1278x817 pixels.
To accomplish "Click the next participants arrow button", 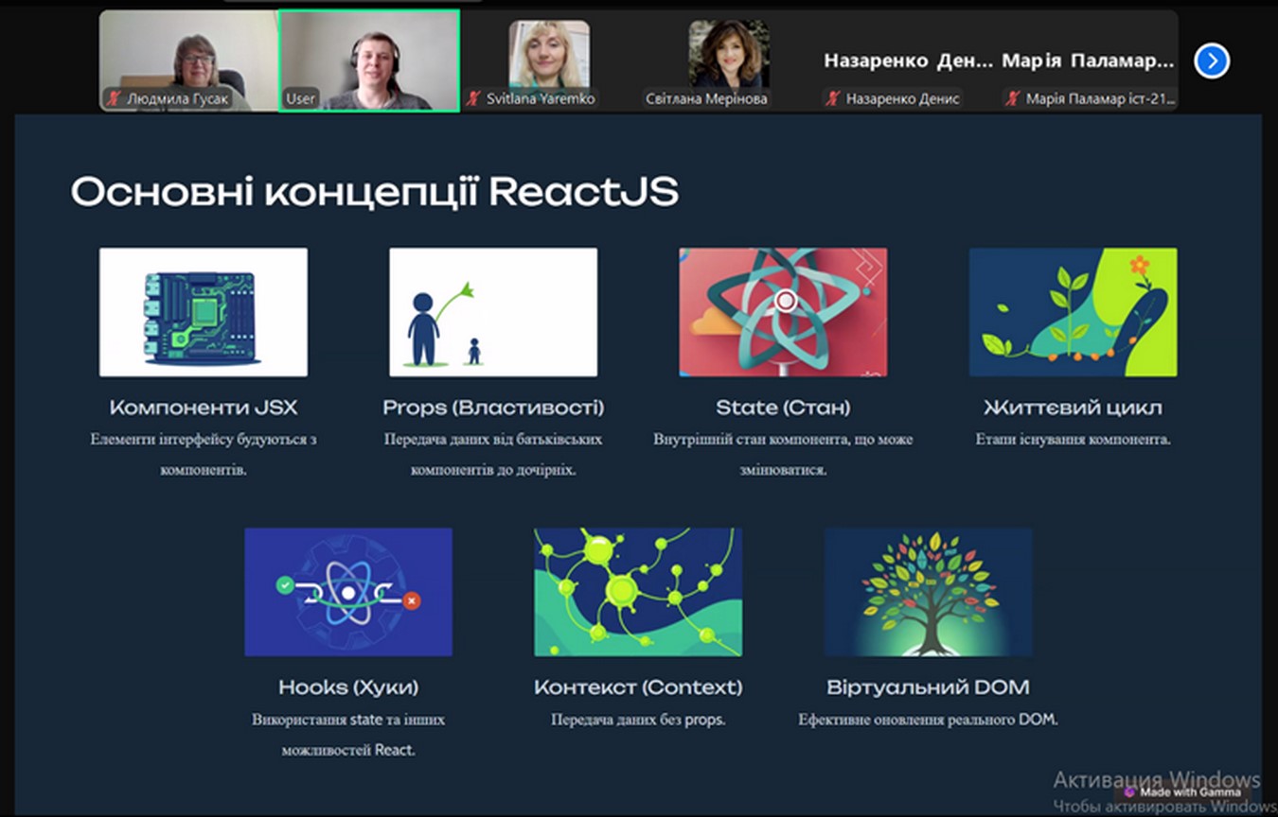I will (x=1211, y=61).
